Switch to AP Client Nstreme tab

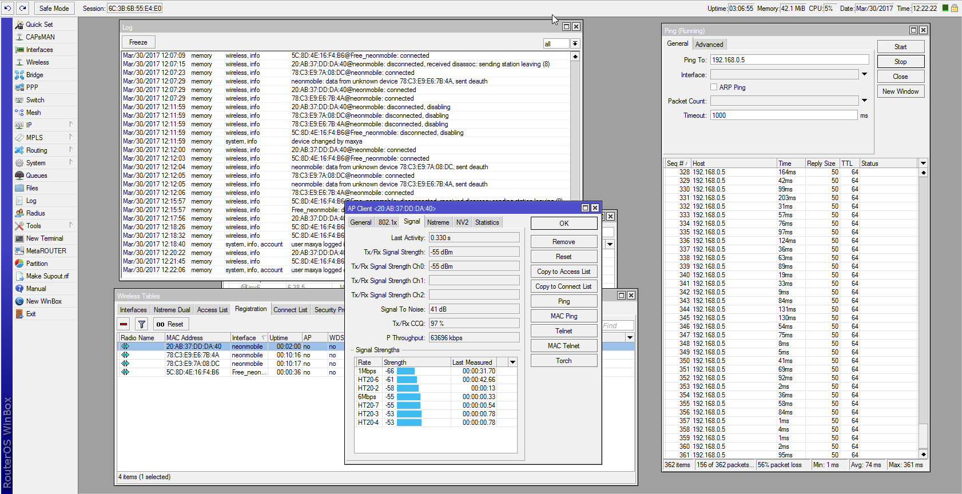click(438, 222)
